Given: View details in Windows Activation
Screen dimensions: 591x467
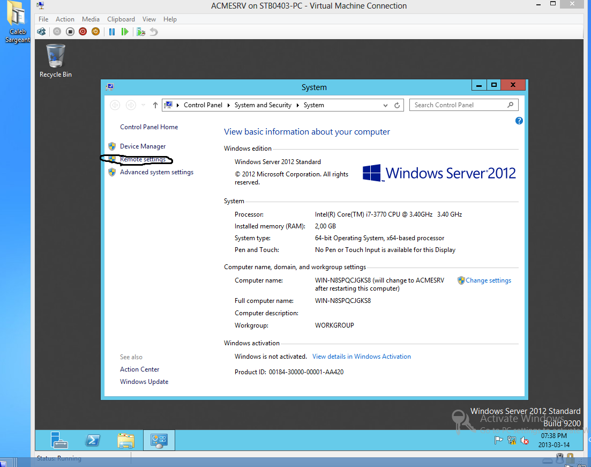Looking at the screenshot, I should 362,357.
